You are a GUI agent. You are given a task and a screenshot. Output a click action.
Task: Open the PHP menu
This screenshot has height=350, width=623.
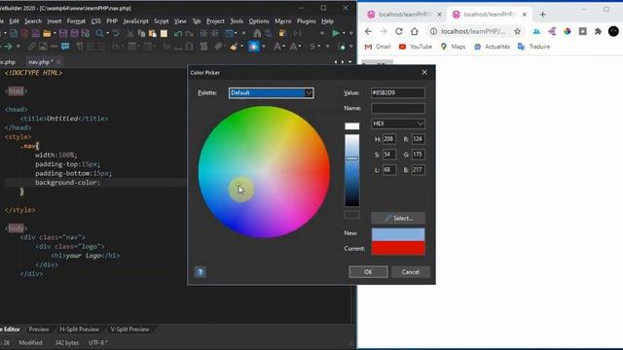point(112,21)
